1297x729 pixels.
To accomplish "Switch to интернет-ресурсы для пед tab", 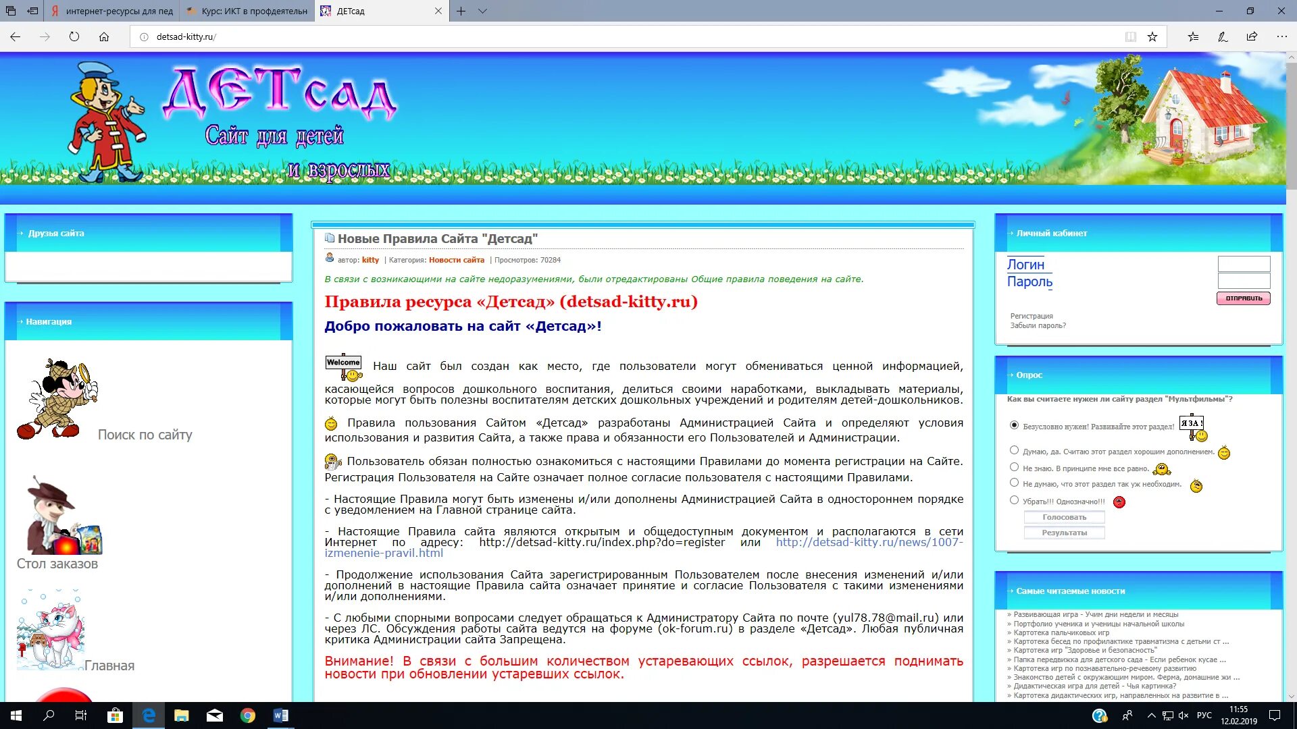I will coord(112,11).
